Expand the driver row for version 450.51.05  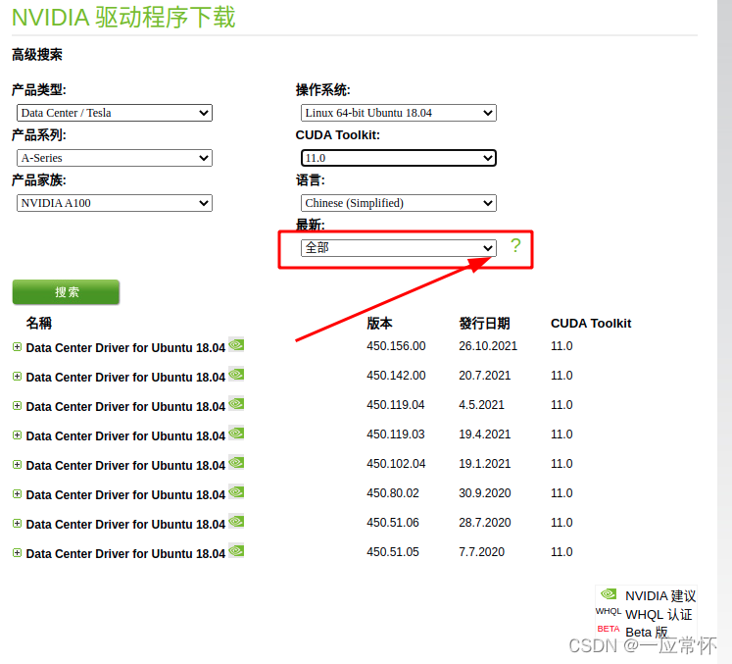tap(18, 553)
